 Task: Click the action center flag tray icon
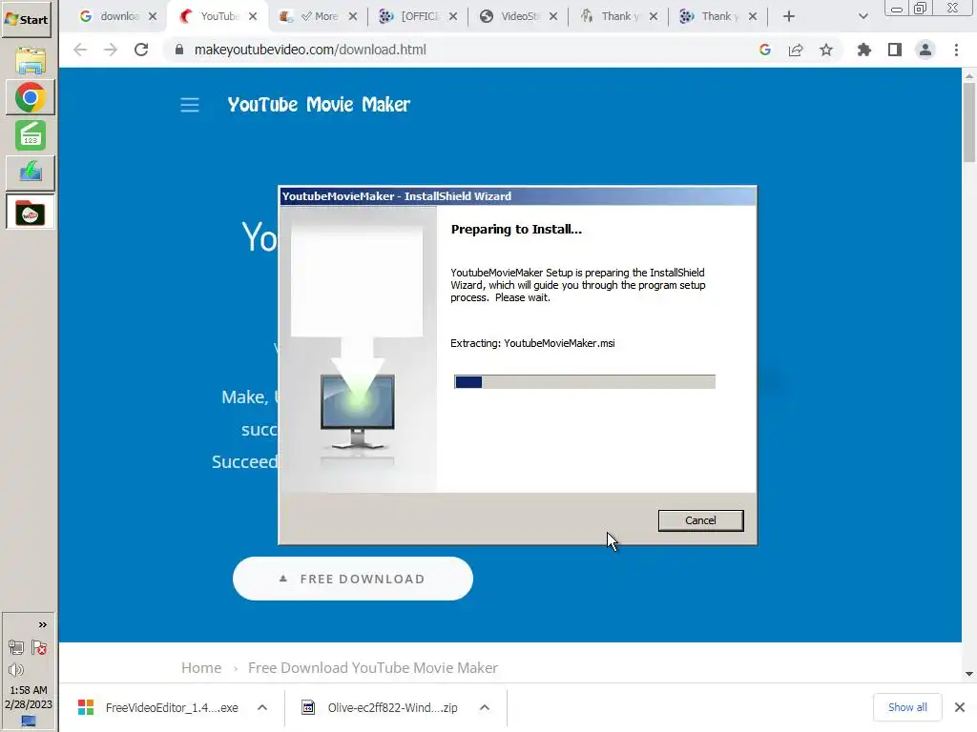pos(39,648)
